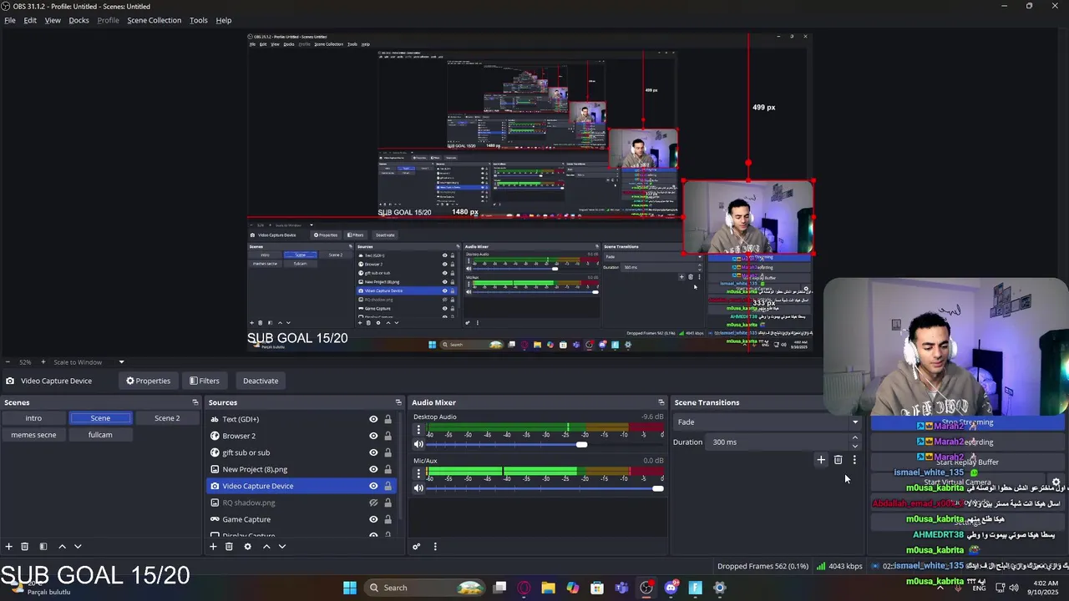Toggle lock on Game Capture source

point(388,519)
